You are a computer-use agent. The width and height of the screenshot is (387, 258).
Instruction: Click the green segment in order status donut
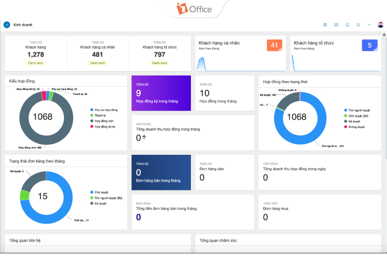coord(24,195)
